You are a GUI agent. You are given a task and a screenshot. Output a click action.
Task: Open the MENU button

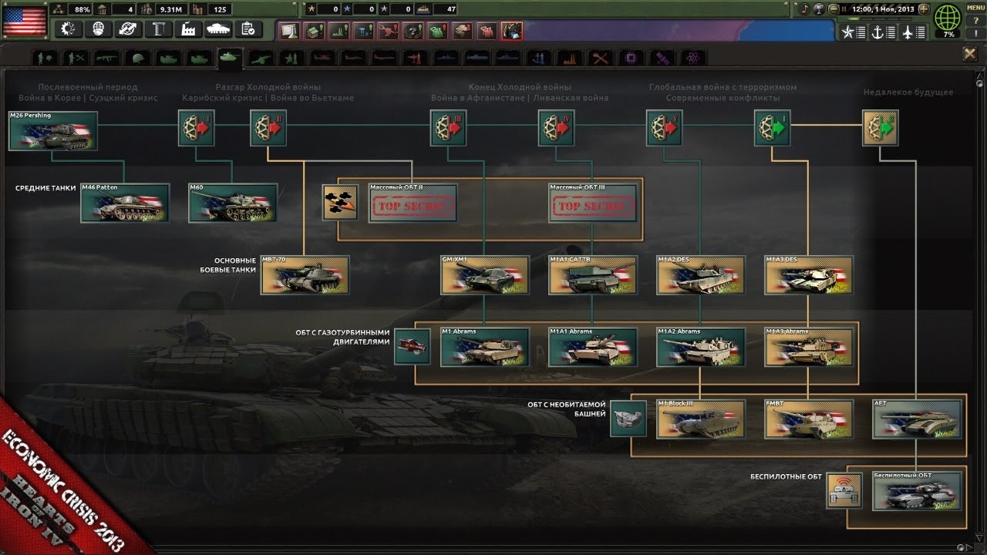click(x=975, y=7)
